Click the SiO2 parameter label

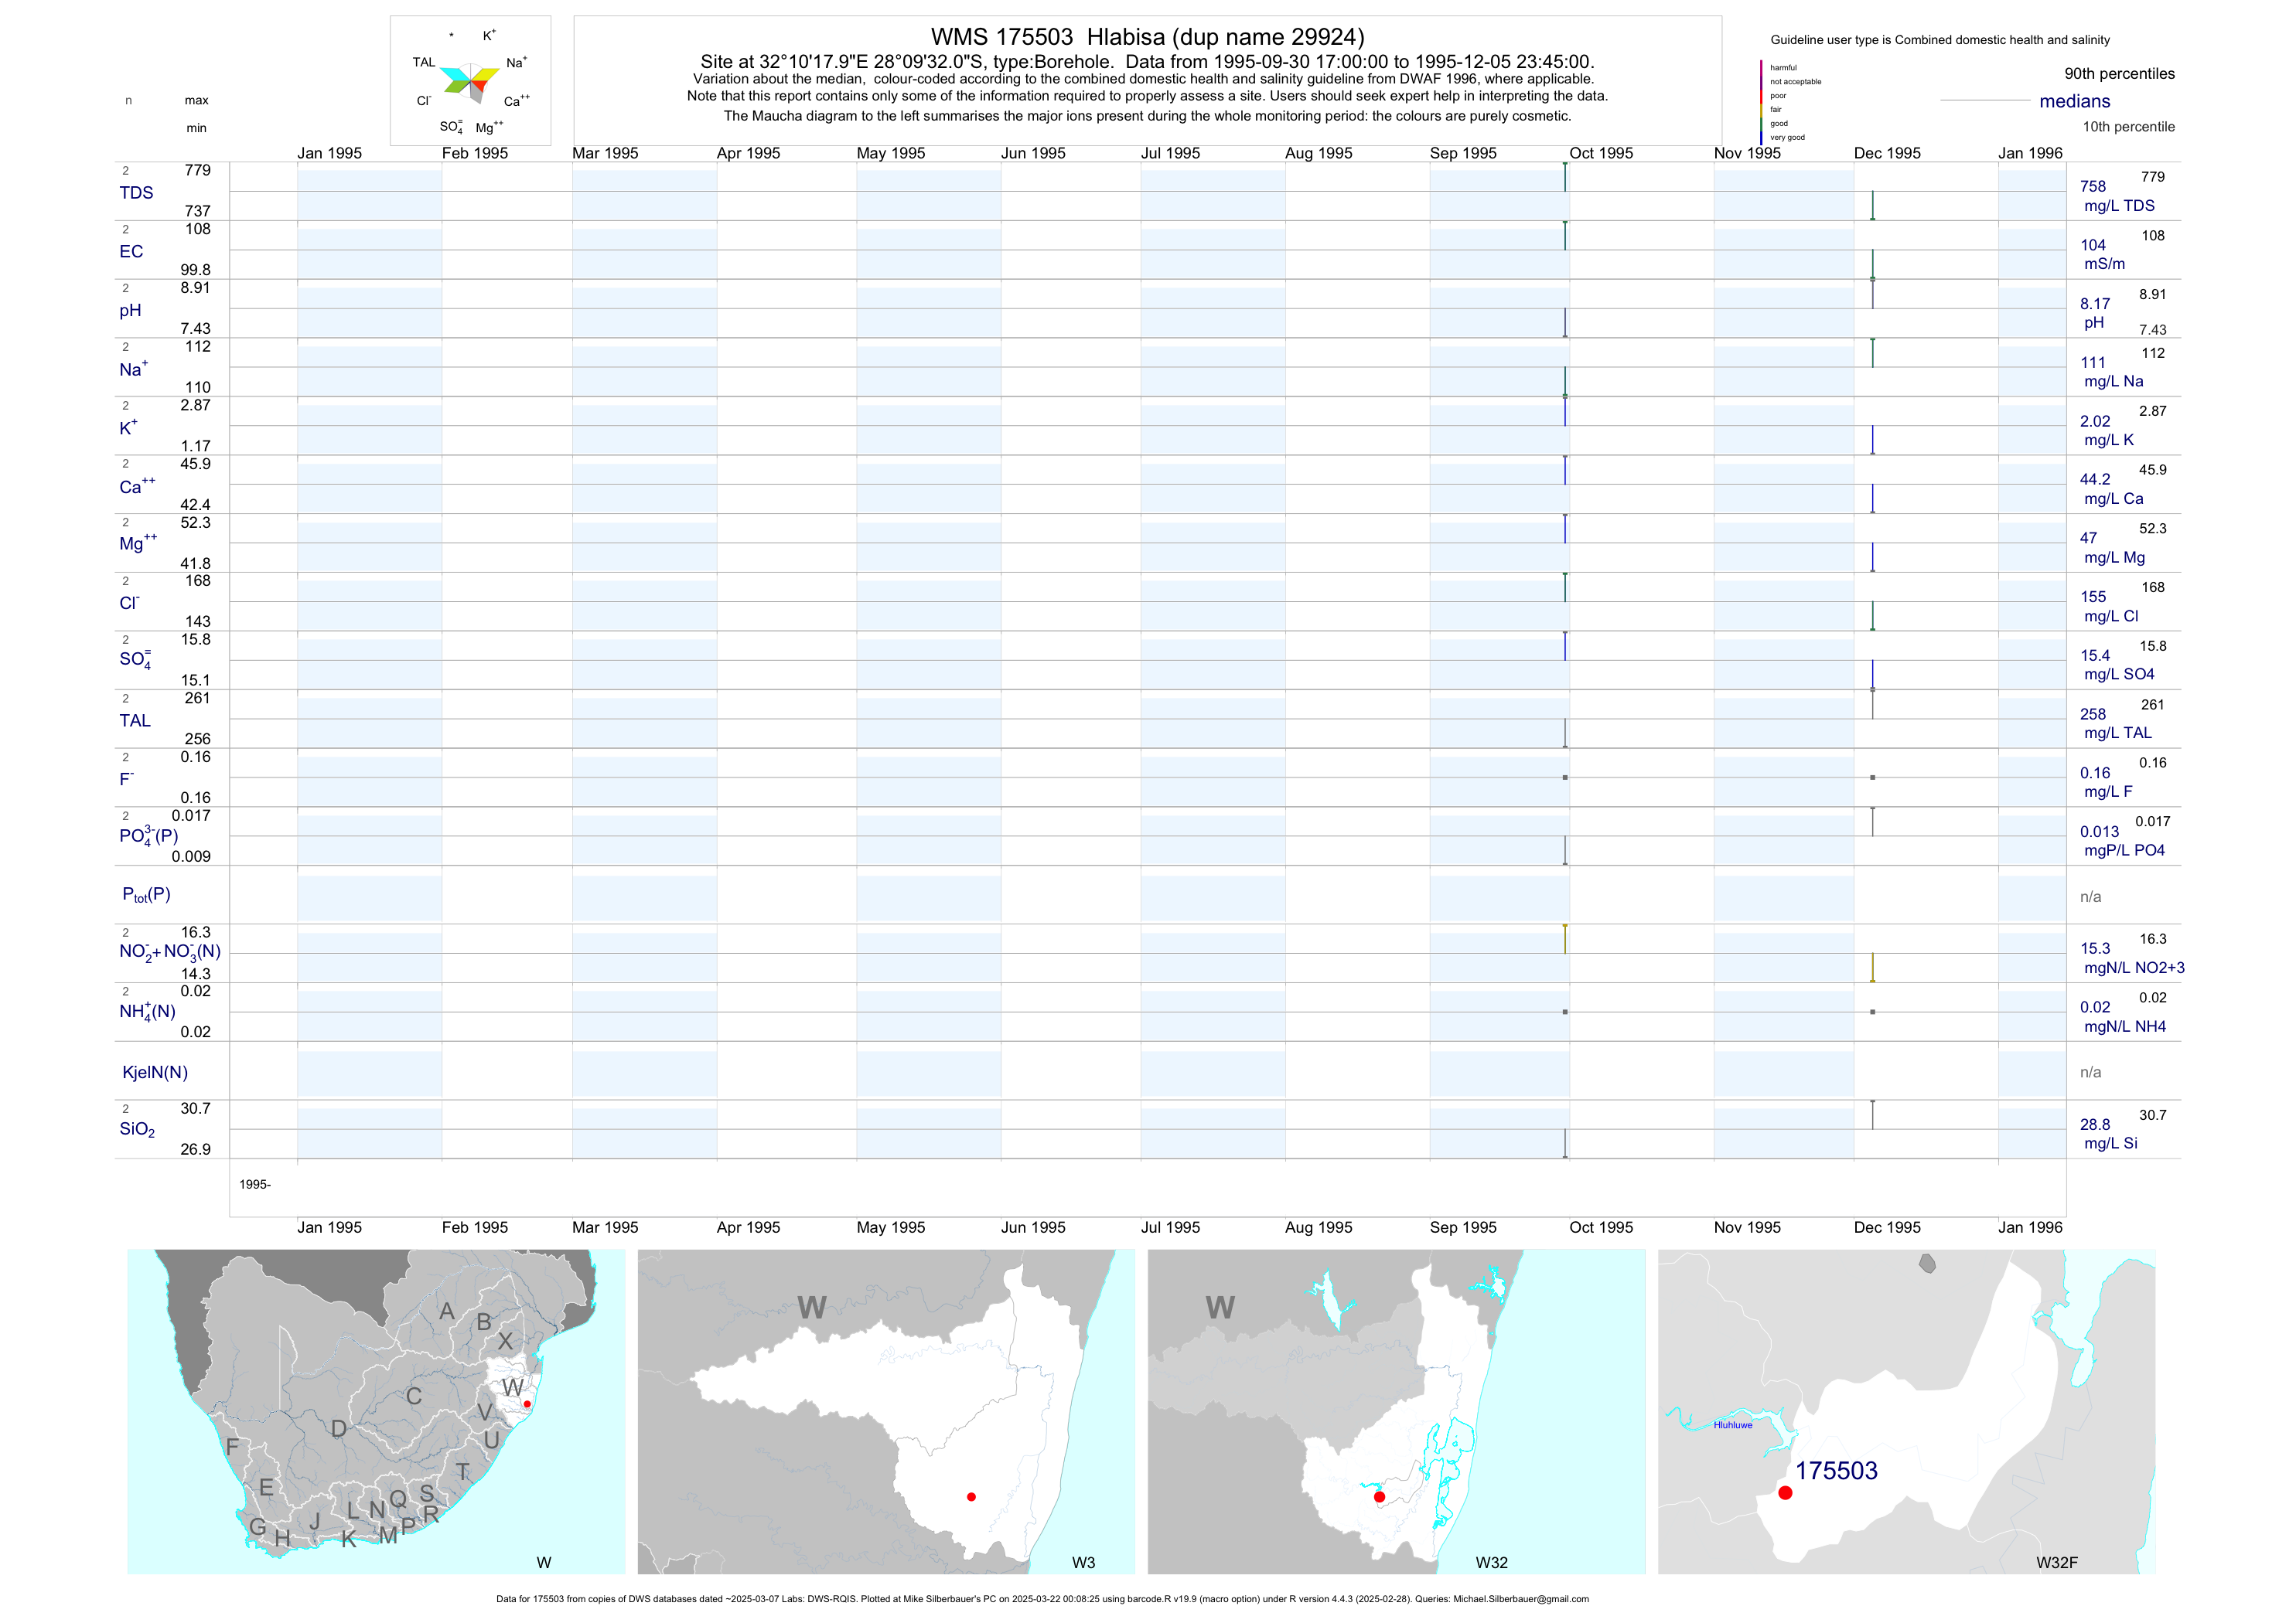pyautogui.click(x=137, y=1129)
